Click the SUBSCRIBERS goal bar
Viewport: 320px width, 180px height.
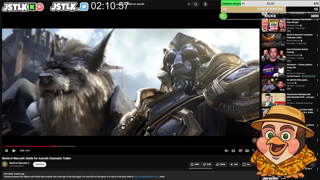[x=270, y=9]
